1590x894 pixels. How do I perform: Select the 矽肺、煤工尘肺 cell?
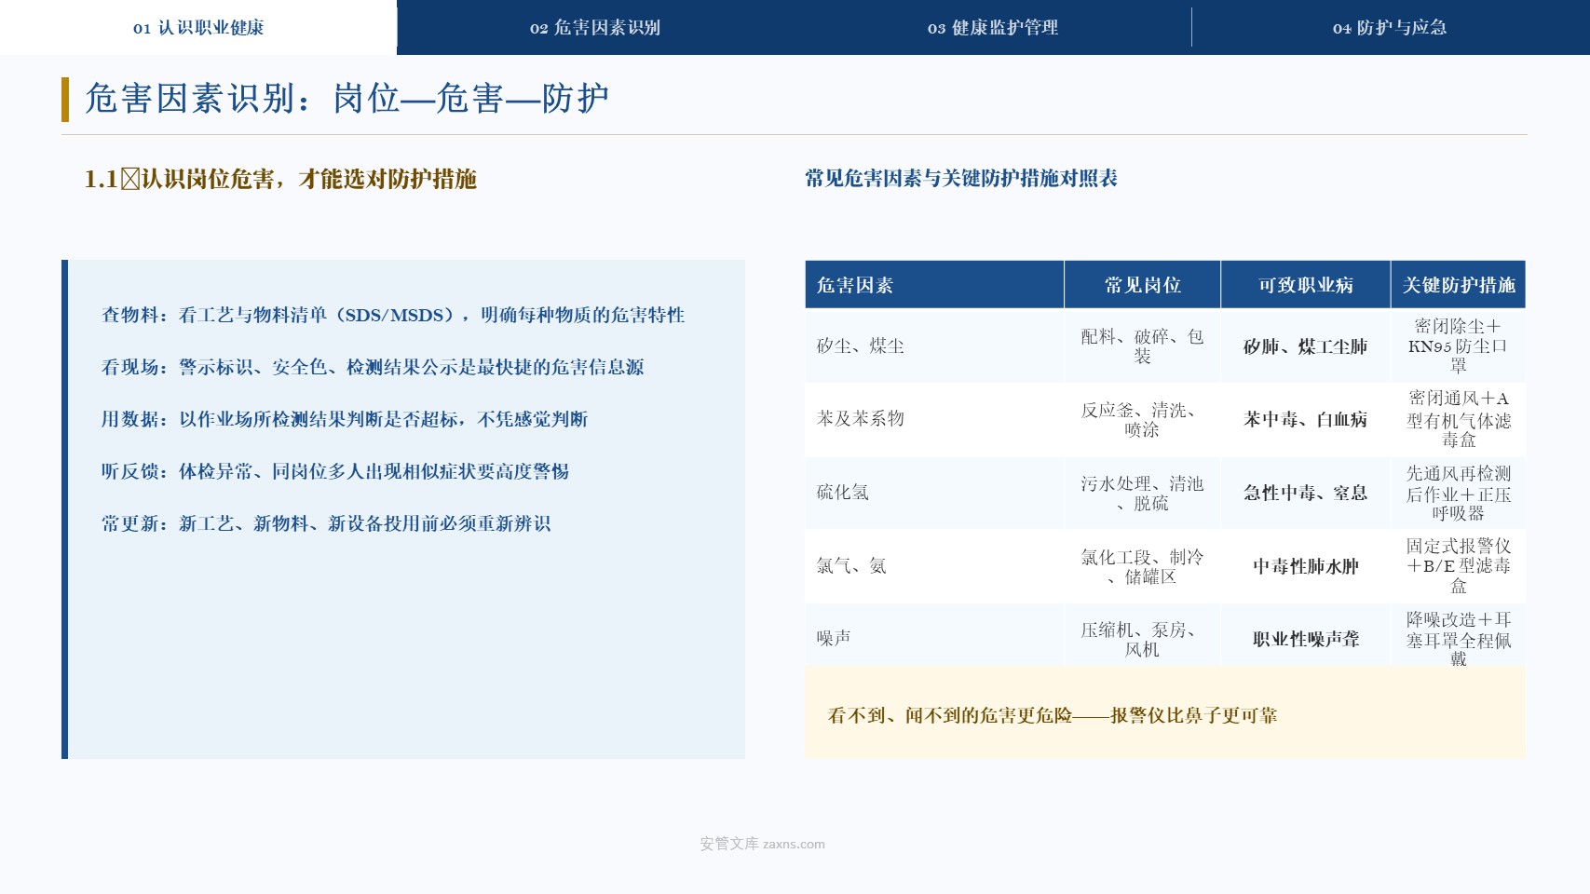[x=1305, y=345]
